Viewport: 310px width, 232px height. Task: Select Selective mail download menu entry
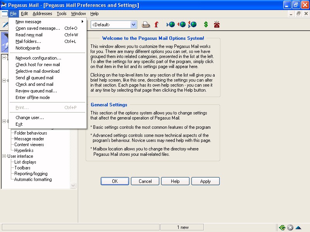[47, 71]
